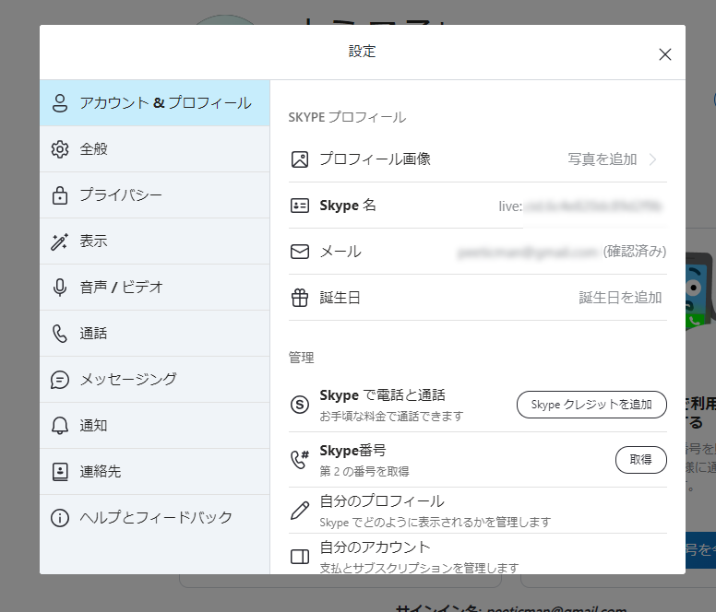Open 自分のアカウント management
The image size is (716, 612).
pos(478,555)
